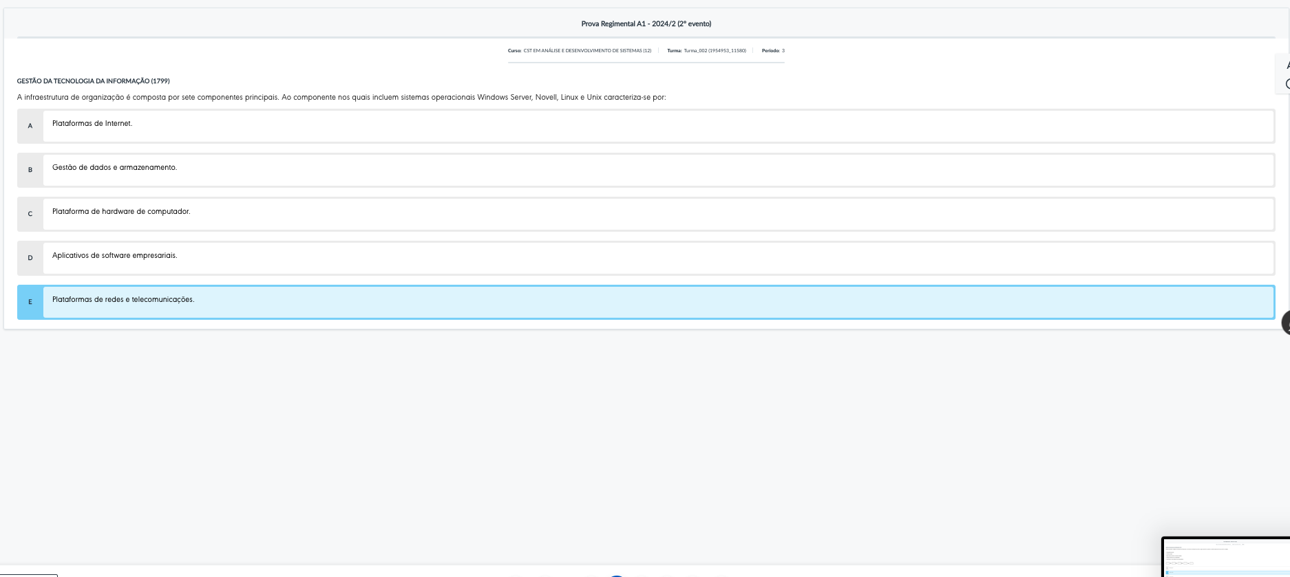Screen dimensions: 1290x577
Task: Click the 'Prova Regimental A1 - 2024/2' title
Action: coord(646,24)
